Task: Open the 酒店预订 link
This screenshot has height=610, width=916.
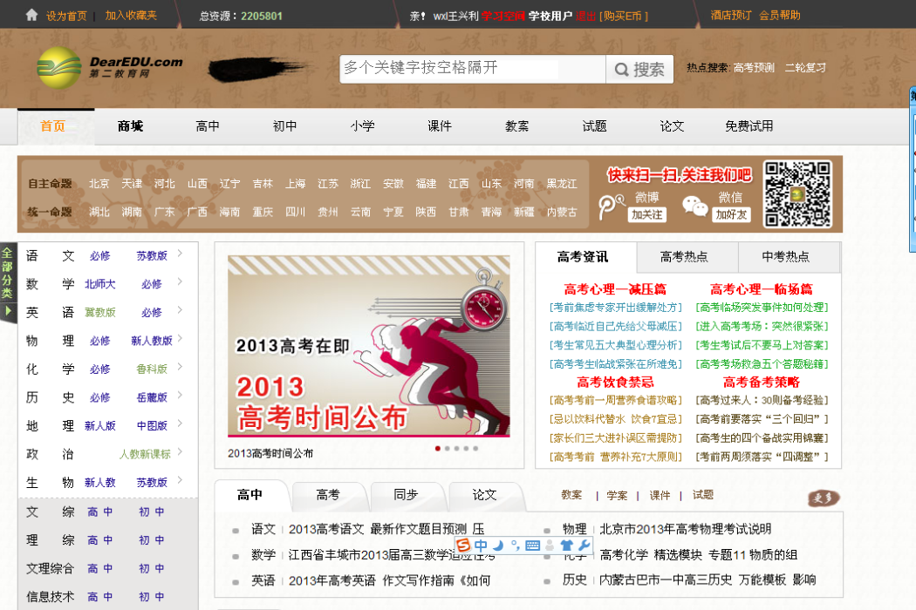Action: [731, 15]
